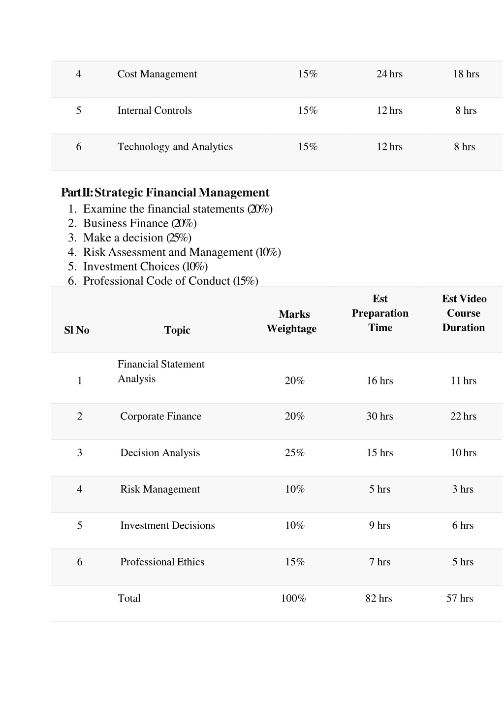Select the Risk Management row topic
The image size is (504, 714).
[x=160, y=489]
